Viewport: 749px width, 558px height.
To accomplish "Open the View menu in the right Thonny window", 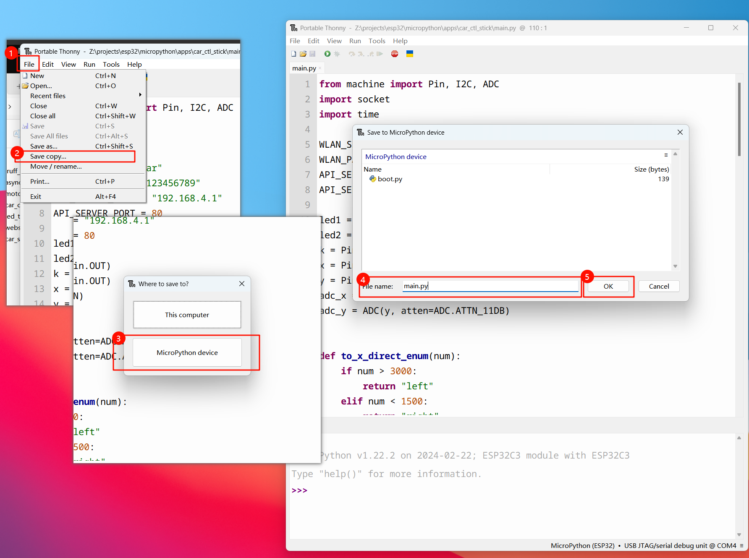I will pyautogui.click(x=334, y=41).
